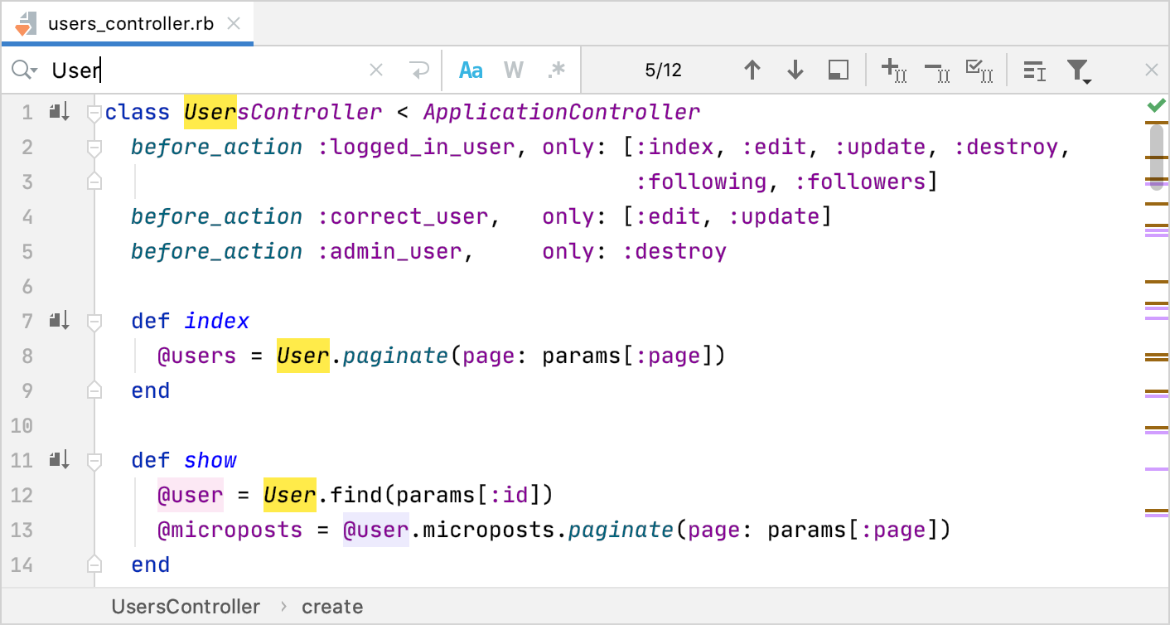Add selection for next occurrence

tap(893, 70)
